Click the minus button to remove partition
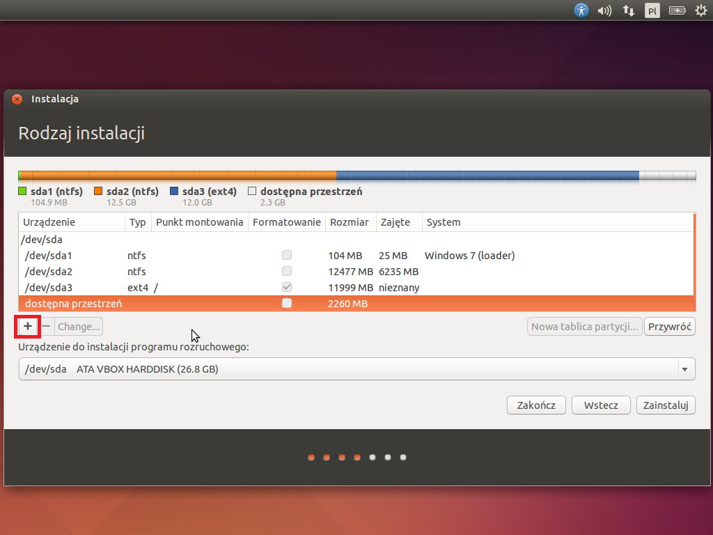Viewport: 713px width, 535px height. click(46, 326)
